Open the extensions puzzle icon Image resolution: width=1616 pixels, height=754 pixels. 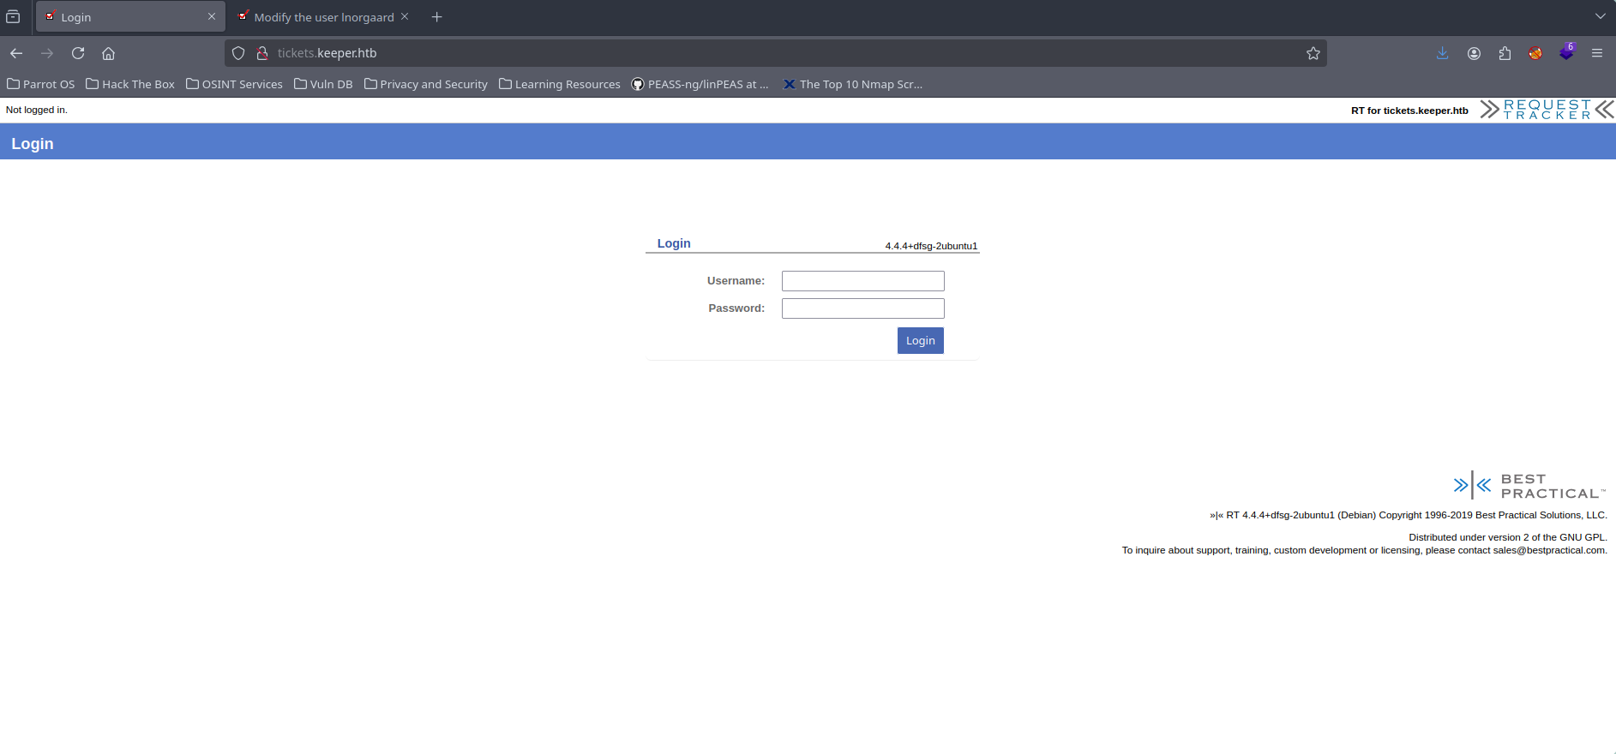coord(1505,53)
